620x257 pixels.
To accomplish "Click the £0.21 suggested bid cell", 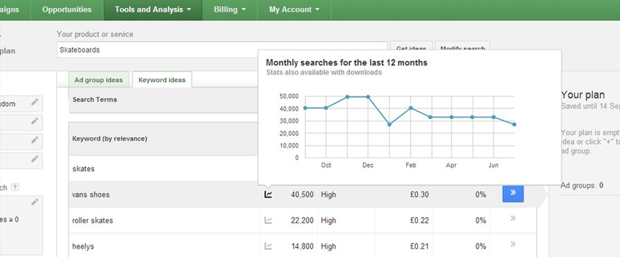I will point(419,247).
